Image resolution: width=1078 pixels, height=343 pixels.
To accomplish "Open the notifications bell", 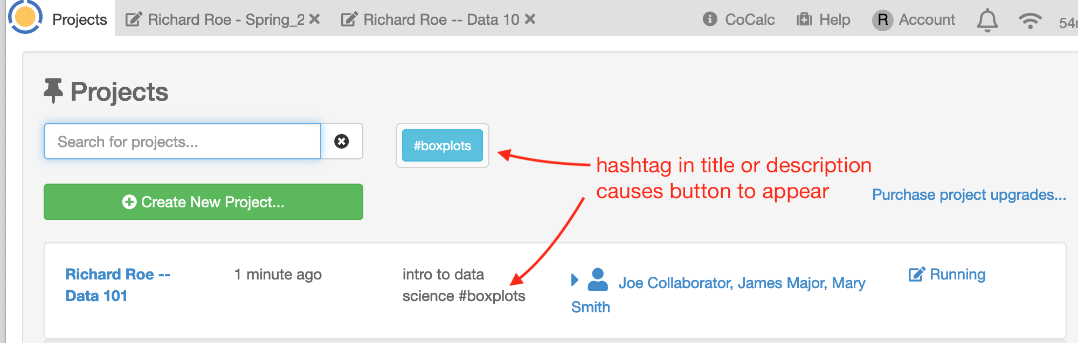I will 987,20.
